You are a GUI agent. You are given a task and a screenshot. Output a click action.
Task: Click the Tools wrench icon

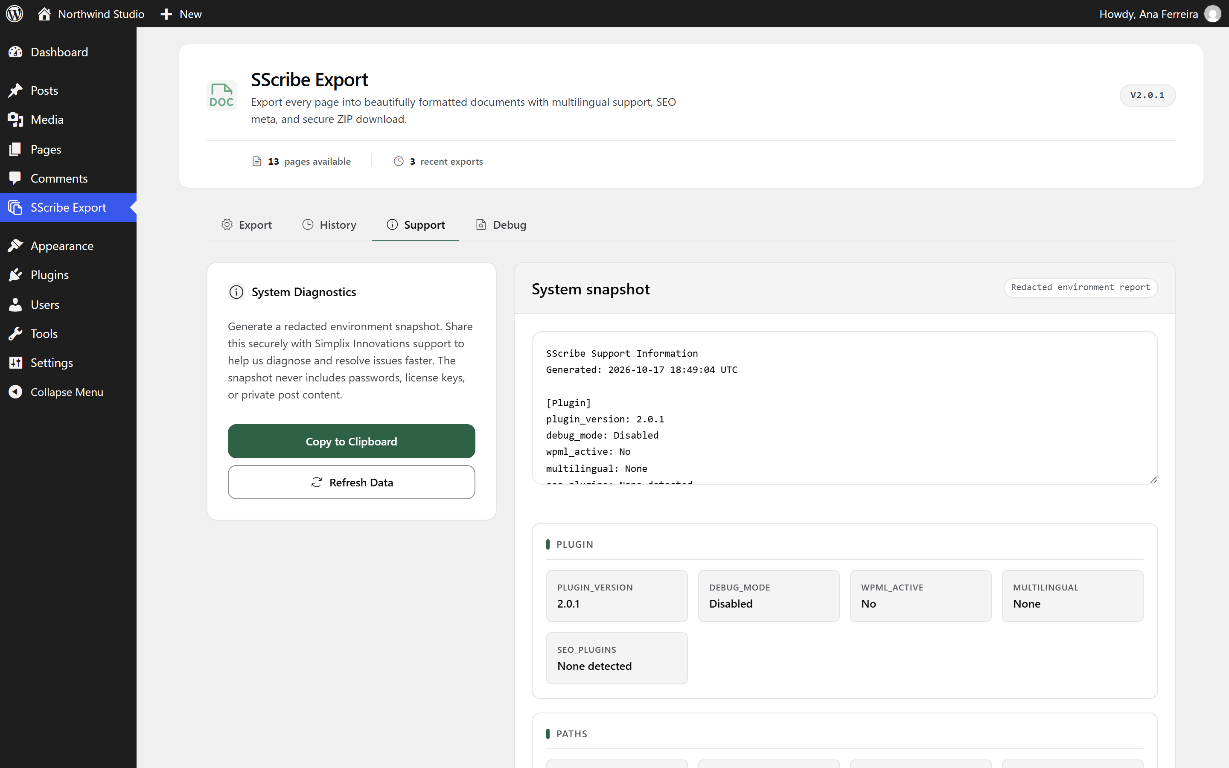point(15,334)
